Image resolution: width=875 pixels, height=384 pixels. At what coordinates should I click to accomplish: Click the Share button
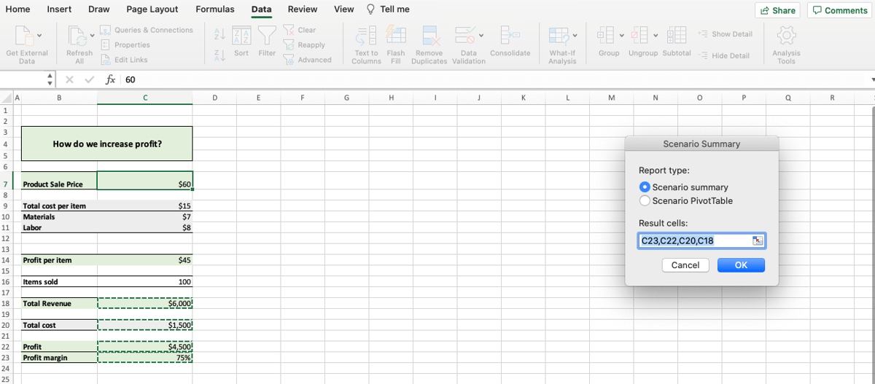777,10
